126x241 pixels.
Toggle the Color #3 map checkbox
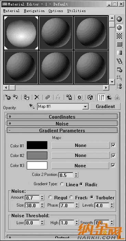113,166
